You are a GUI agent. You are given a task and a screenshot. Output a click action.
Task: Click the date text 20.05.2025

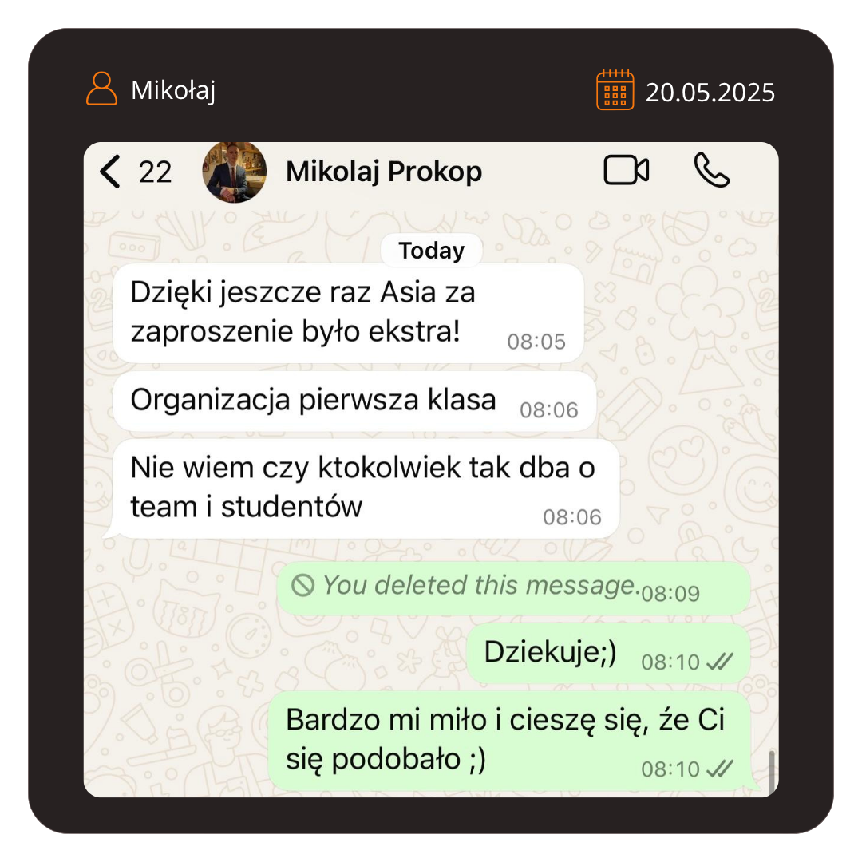coord(710,93)
